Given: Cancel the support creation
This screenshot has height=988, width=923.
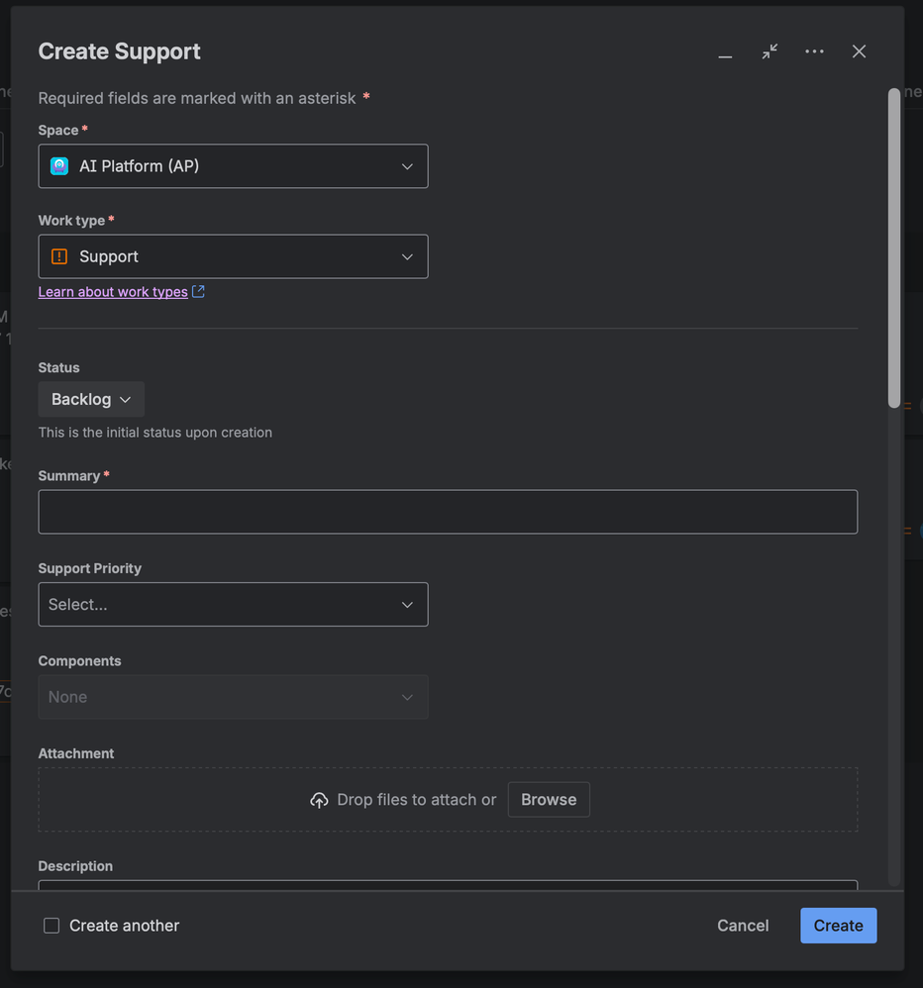Looking at the screenshot, I should (x=743, y=926).
